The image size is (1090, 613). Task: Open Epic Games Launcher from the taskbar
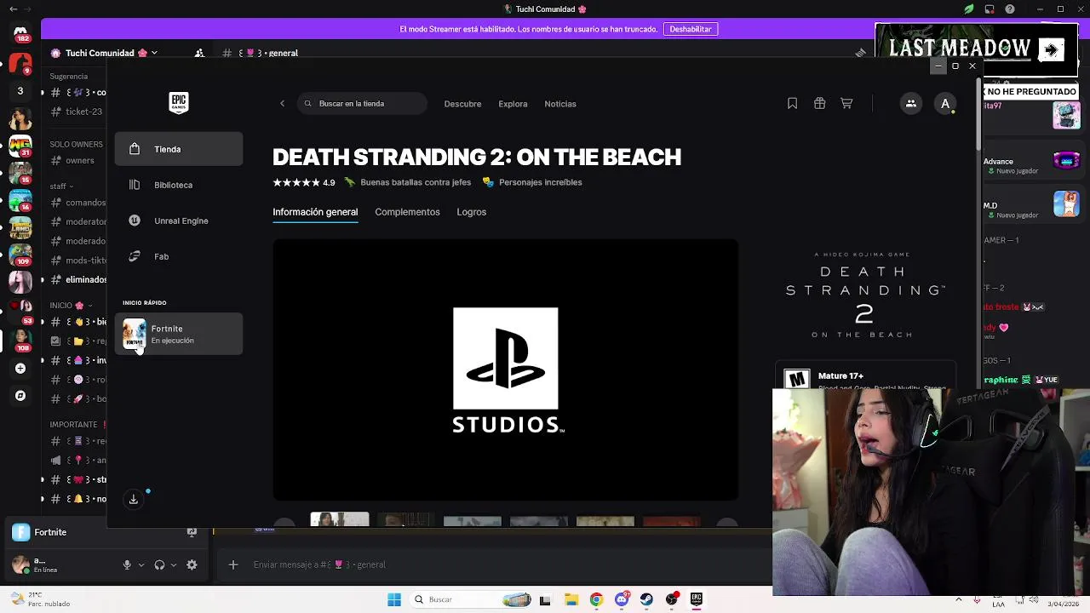coord(697,599)
